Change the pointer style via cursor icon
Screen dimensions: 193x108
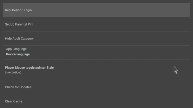click(x=176, y=70)
